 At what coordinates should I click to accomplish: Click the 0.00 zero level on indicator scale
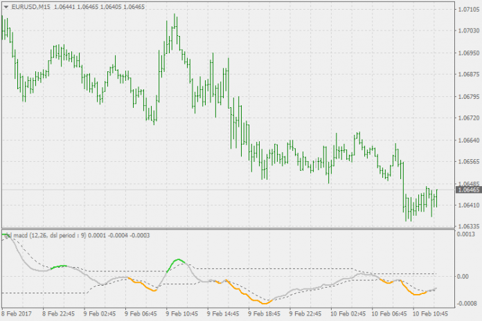tap(464, 276)
